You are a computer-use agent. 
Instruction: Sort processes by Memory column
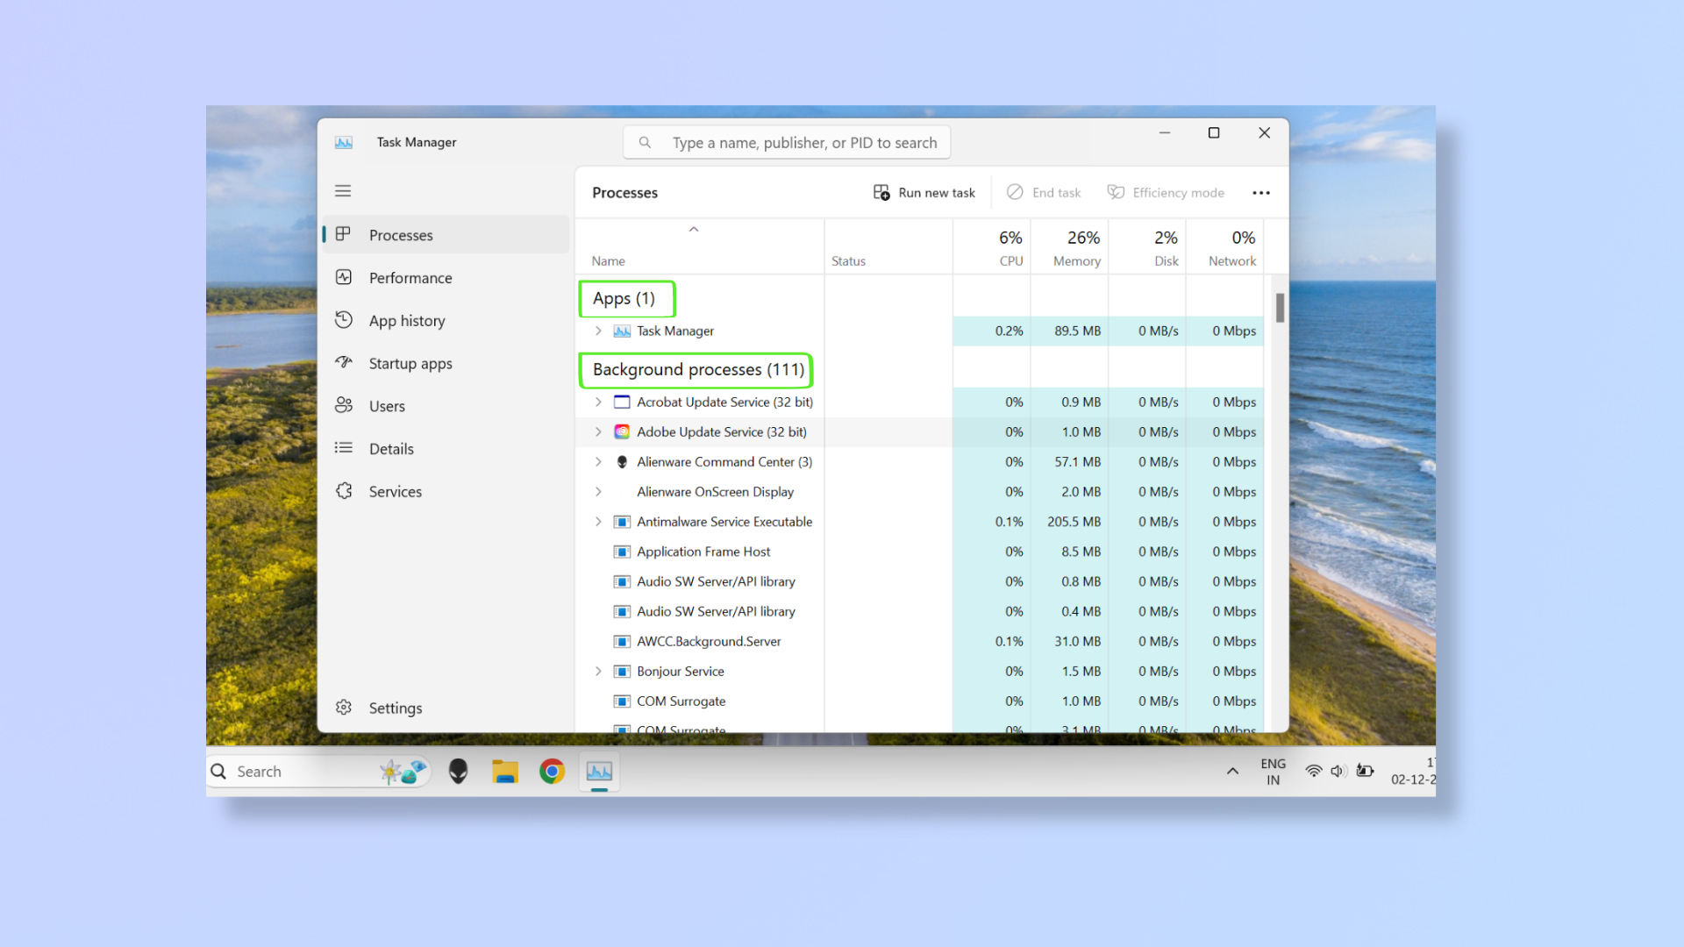[1075, 248]
